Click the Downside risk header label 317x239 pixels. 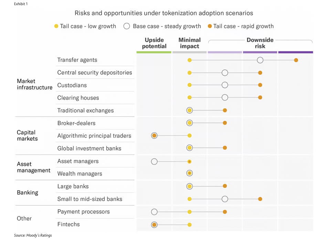tap(260, 43)
